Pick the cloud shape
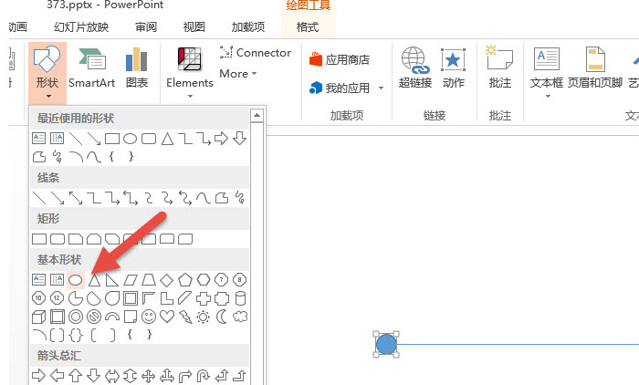This screenshot has height=385, width=639. click(x=240, y=317)
